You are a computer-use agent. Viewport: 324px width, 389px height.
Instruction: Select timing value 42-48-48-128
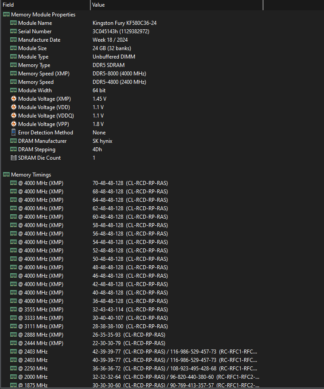(108, 284)
